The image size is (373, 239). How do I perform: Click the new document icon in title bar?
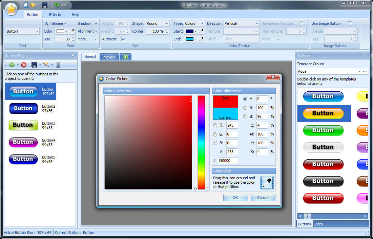pos(26,5)
